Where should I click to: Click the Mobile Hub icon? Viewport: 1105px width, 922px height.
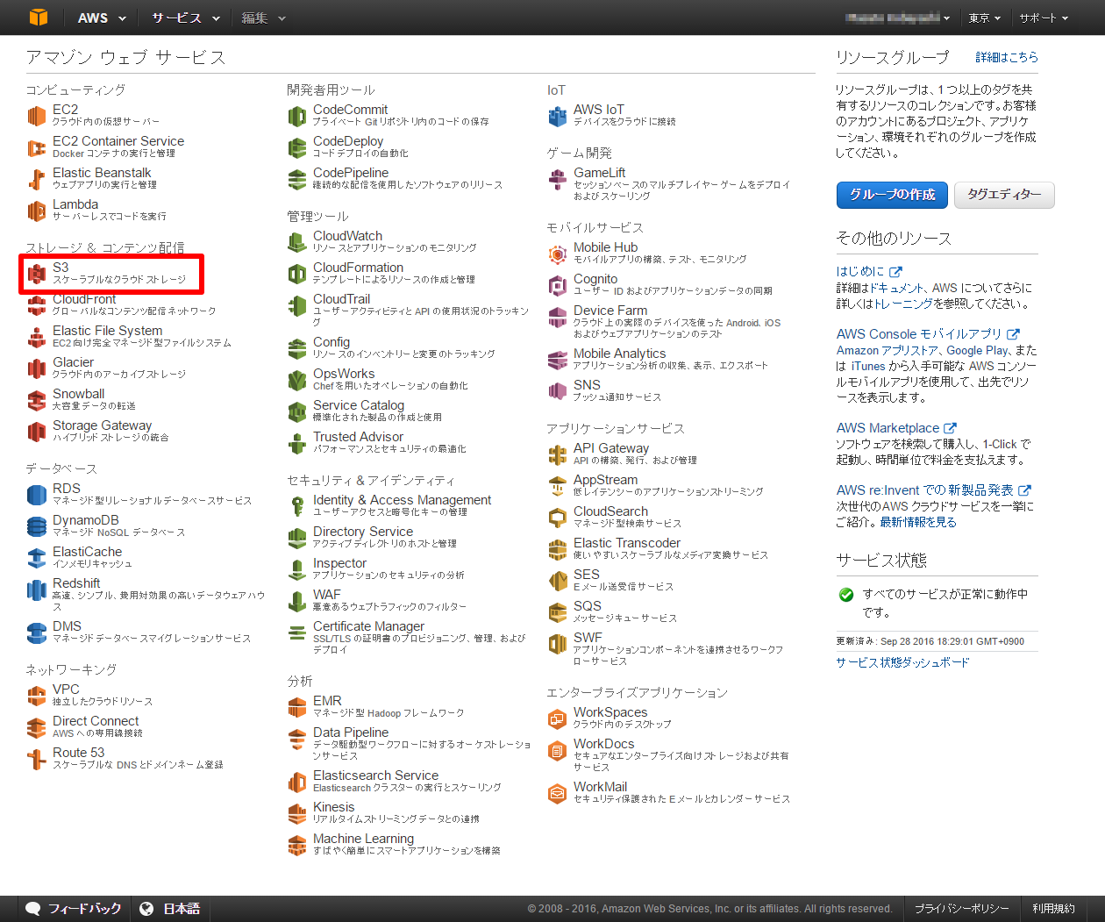pyautogui.click(x=557, y=254)
